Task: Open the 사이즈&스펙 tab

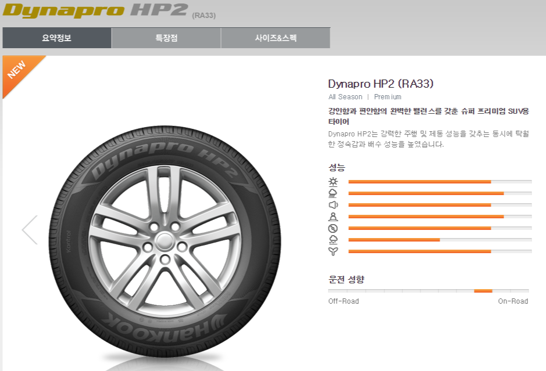Action: tap(276, 38)
